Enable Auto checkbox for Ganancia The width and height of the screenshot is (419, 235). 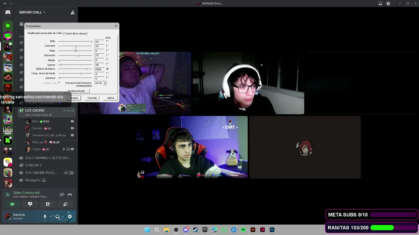pyautogui.click(x=107, y=78)
